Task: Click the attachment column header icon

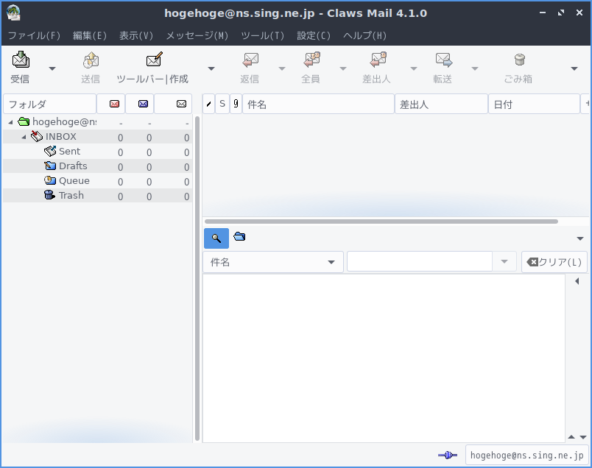Action: [x=236, y=104]
